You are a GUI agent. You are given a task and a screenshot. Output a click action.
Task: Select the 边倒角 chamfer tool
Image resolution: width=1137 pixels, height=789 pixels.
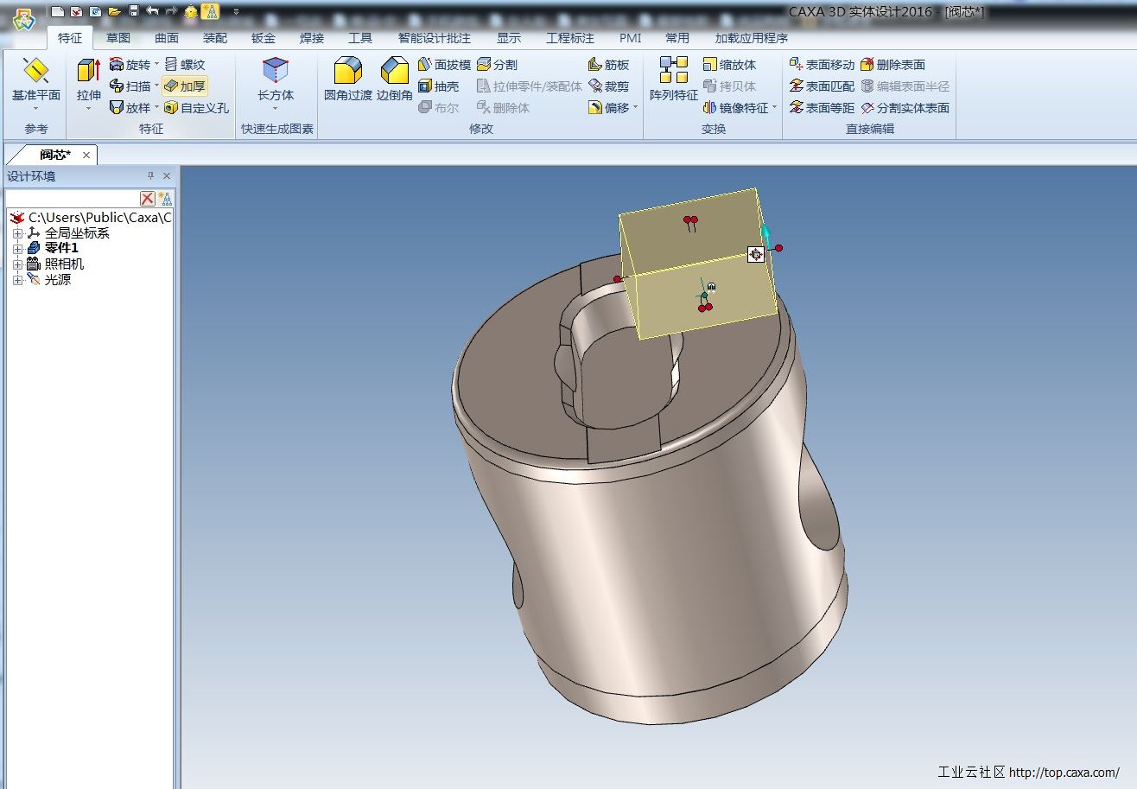(395, 79)
